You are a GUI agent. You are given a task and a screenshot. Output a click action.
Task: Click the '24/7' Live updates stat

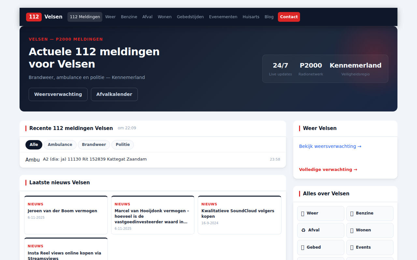280,69
